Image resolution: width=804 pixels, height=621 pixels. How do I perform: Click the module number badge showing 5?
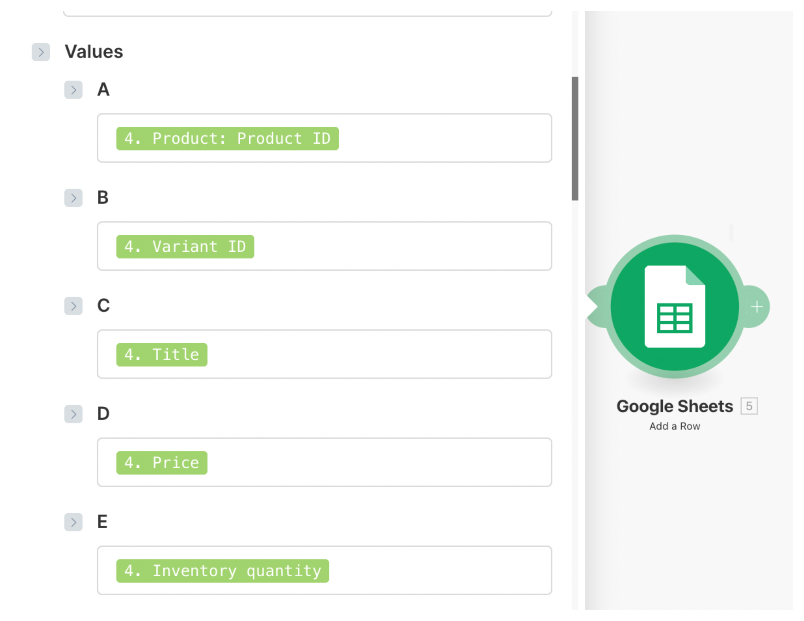tap(749, 406)
